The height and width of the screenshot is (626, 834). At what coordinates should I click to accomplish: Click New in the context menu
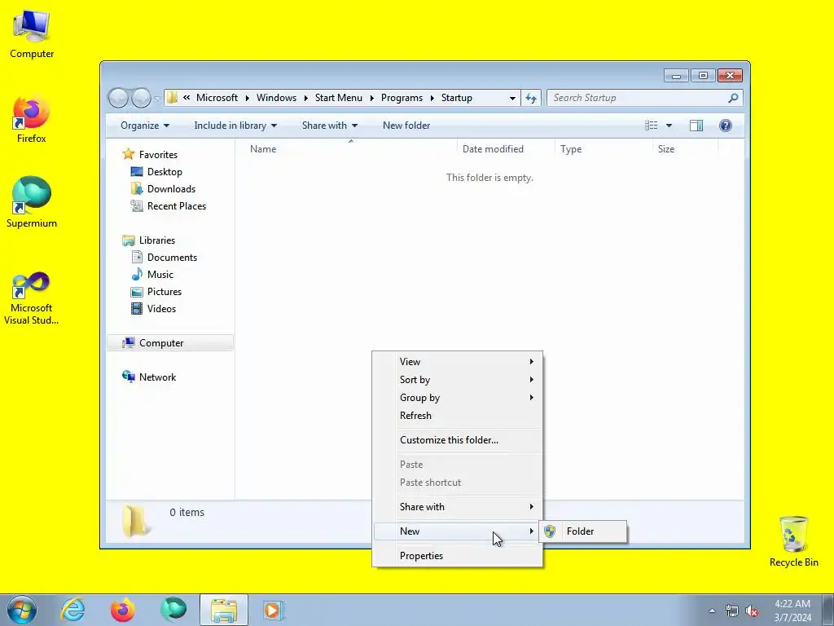point(458,531)
